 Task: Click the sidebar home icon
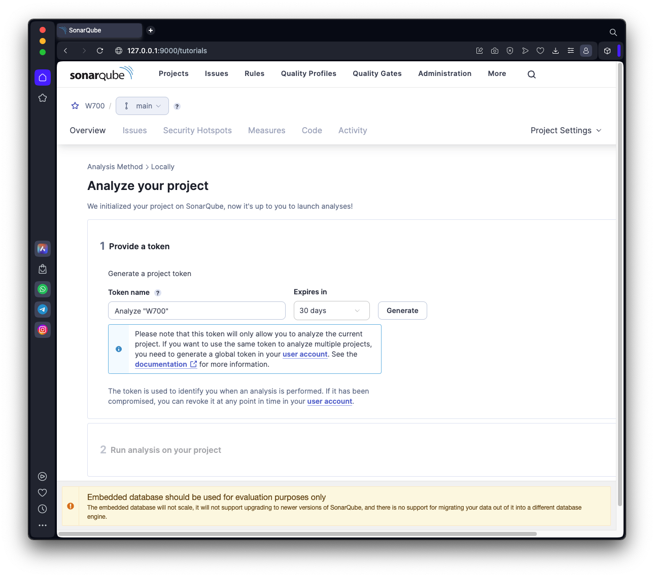43,78
